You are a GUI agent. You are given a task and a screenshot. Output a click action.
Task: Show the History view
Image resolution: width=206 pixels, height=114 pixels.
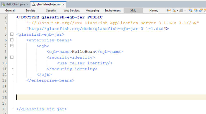coord(154,11)
